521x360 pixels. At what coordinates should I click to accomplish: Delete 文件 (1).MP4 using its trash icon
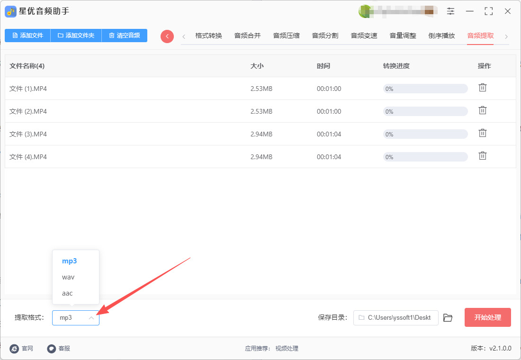(x=483, y=88)
